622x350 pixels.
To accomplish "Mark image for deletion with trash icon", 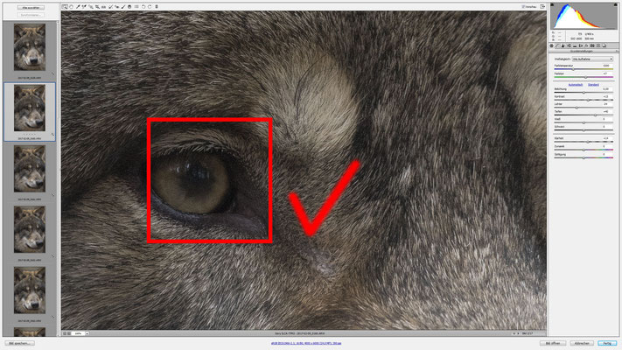I will (157, 7).
